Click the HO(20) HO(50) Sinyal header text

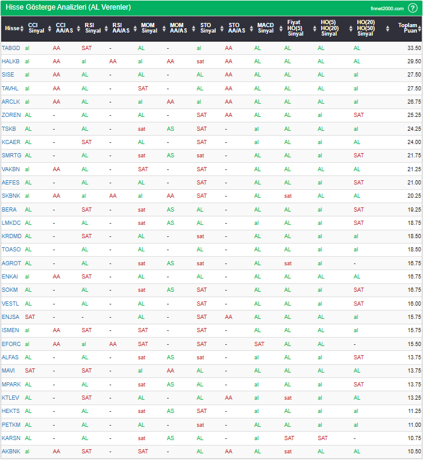point(365,28)
